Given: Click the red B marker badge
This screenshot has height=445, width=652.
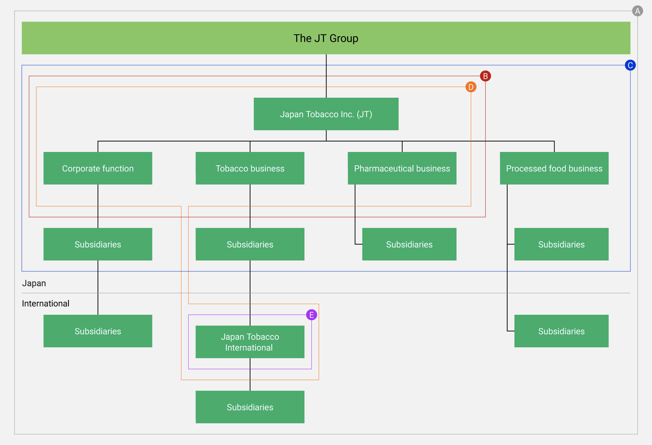Looking at the screenshot, I should pyautogui.click(x=485, y=76).
